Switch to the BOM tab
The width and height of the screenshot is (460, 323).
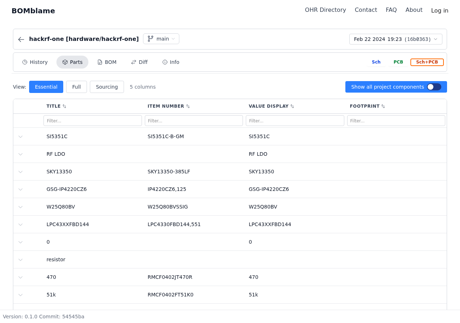[107, 62]
